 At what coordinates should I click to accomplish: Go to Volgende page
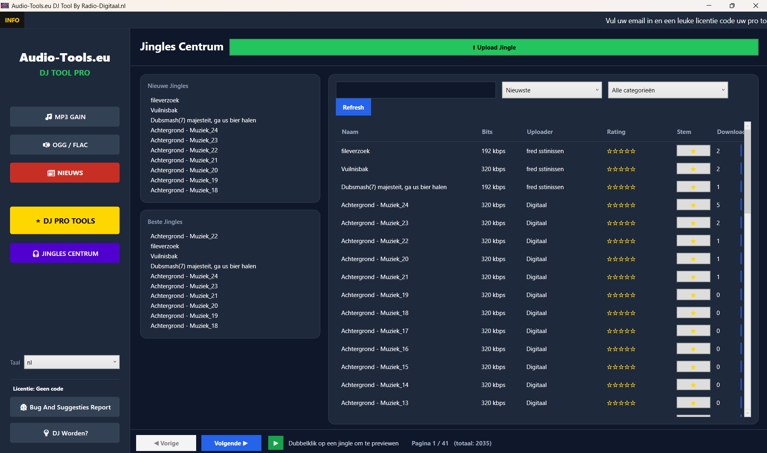pos(231,443)
